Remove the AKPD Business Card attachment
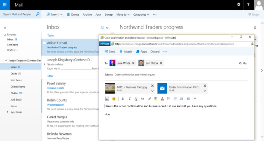The image size is (264, 141). [152, 86]
